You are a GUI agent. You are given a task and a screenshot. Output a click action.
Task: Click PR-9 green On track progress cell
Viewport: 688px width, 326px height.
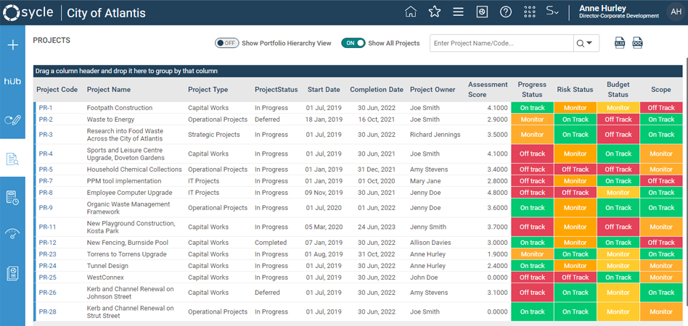(x=532, y=208)
